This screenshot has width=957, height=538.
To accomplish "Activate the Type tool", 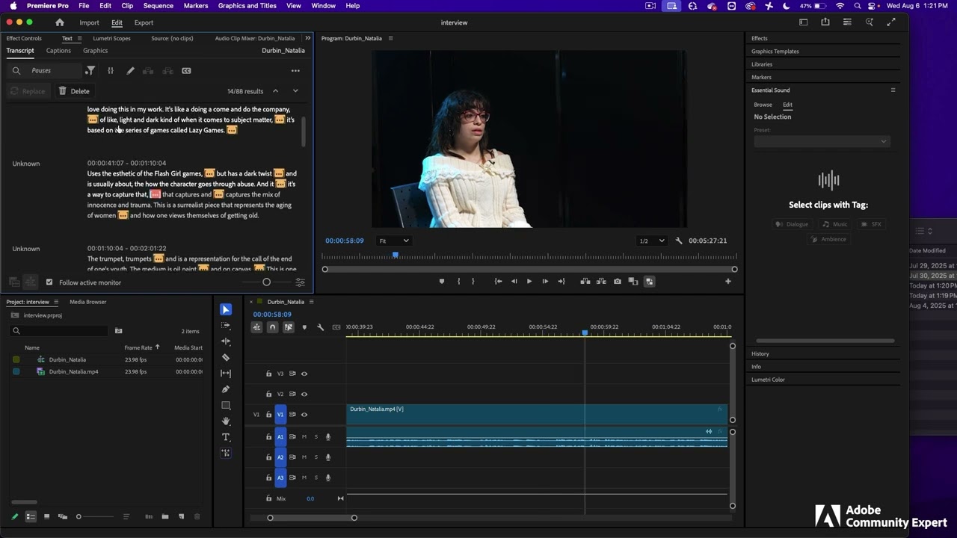I will click(226, 437).
